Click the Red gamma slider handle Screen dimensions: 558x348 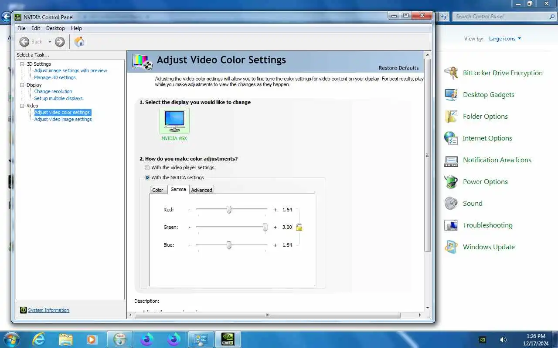[229, 210]
